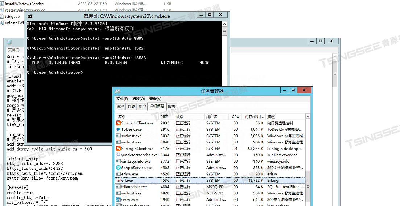Click LISTENING 4536 result in cmd
400x206 pixels.
tap(185, 63)
